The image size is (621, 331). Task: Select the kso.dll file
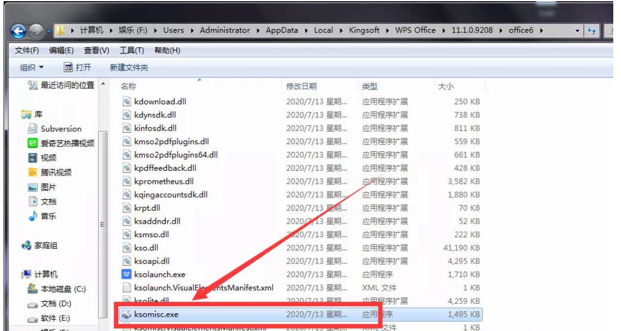[146, 248]
